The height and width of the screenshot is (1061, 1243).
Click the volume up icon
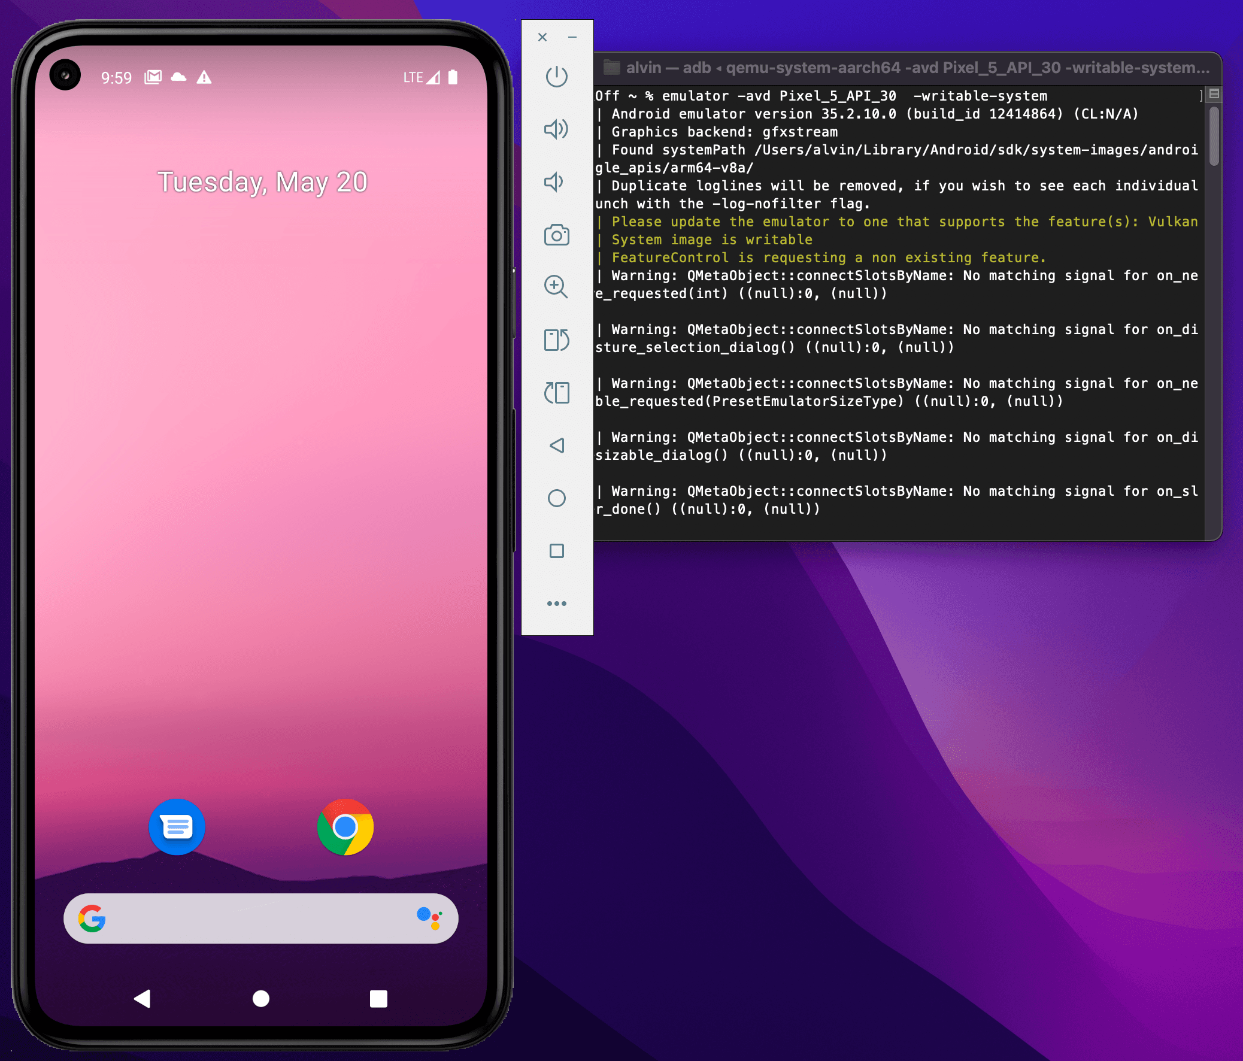coord(556,129)
